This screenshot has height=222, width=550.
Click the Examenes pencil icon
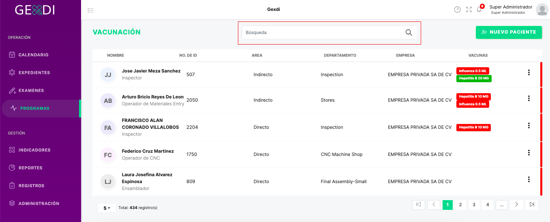(x=12, y=90)
